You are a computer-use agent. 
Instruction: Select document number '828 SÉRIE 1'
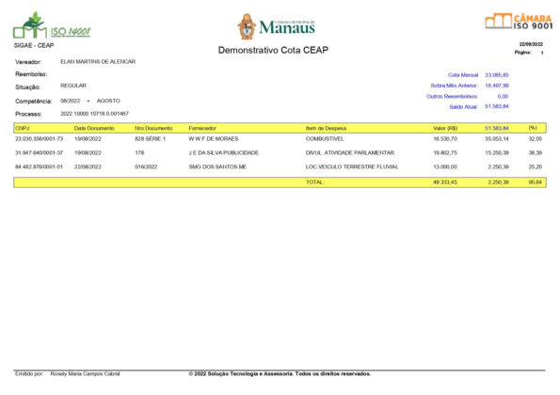click(150, 139)
